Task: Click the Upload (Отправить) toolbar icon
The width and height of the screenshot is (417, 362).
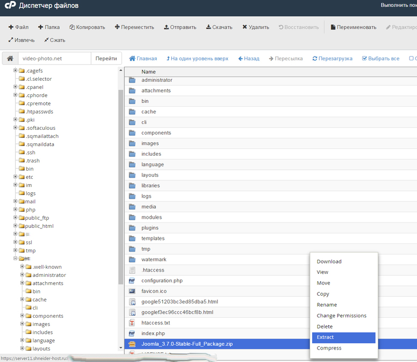Action: point(166,27)
